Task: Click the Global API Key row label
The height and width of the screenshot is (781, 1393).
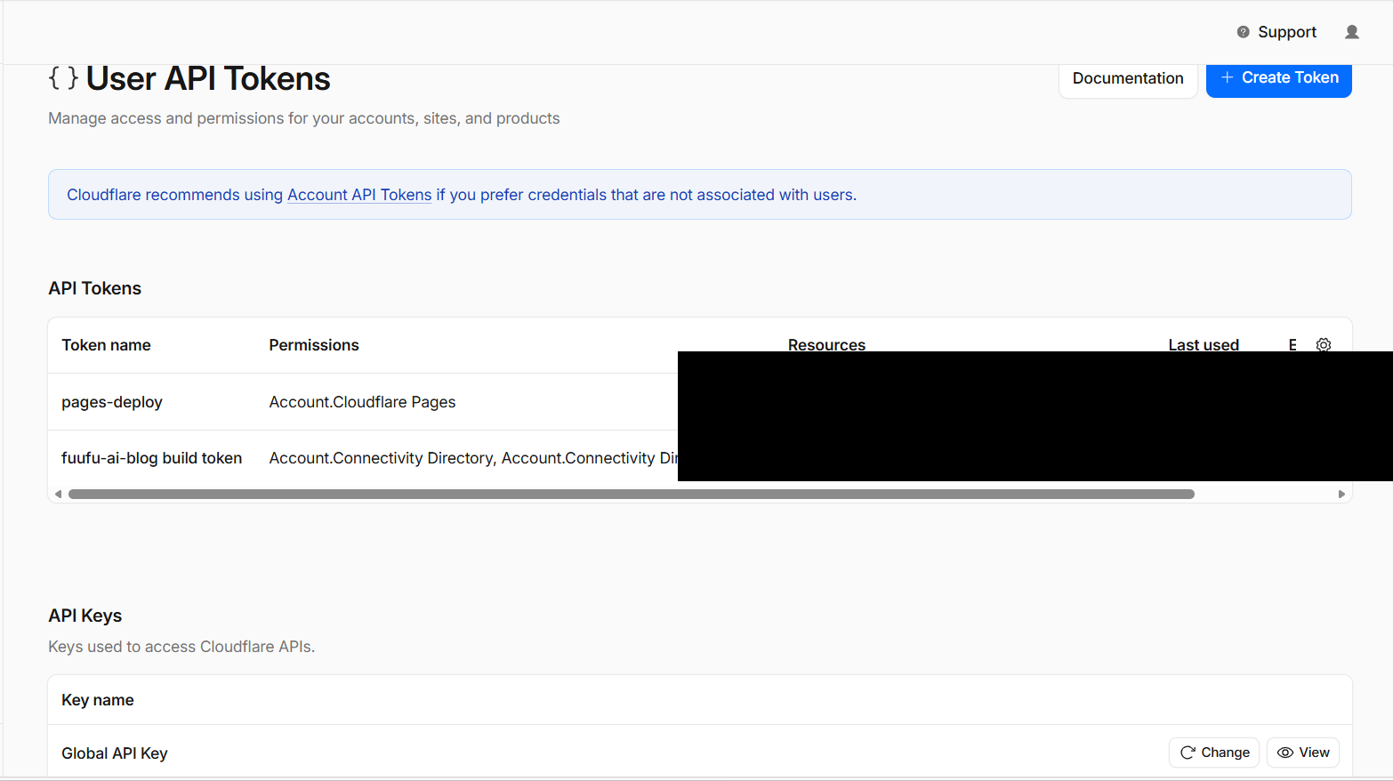Action: coord(115,753)
